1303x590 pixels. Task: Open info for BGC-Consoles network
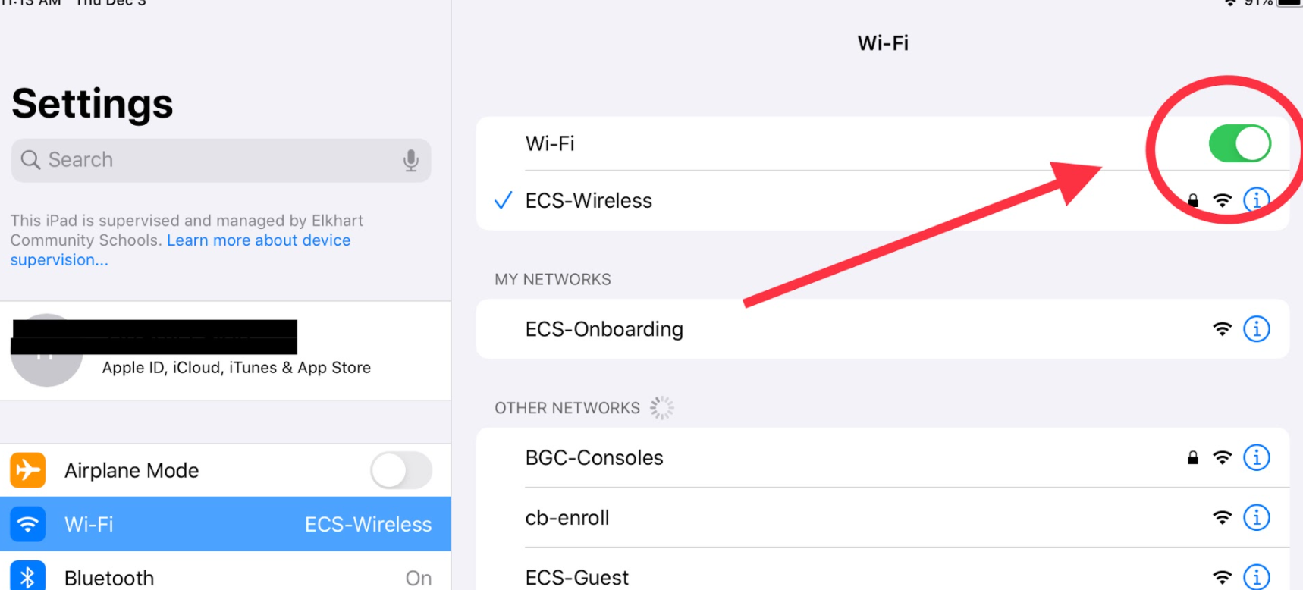pos(1257,457)
